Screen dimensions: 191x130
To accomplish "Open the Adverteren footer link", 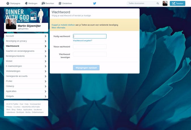I will [11, 112].
